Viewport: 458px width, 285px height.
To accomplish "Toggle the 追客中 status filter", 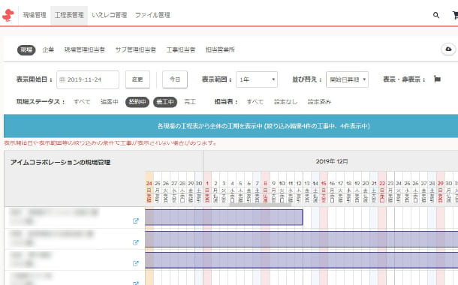I will [109, 102].
